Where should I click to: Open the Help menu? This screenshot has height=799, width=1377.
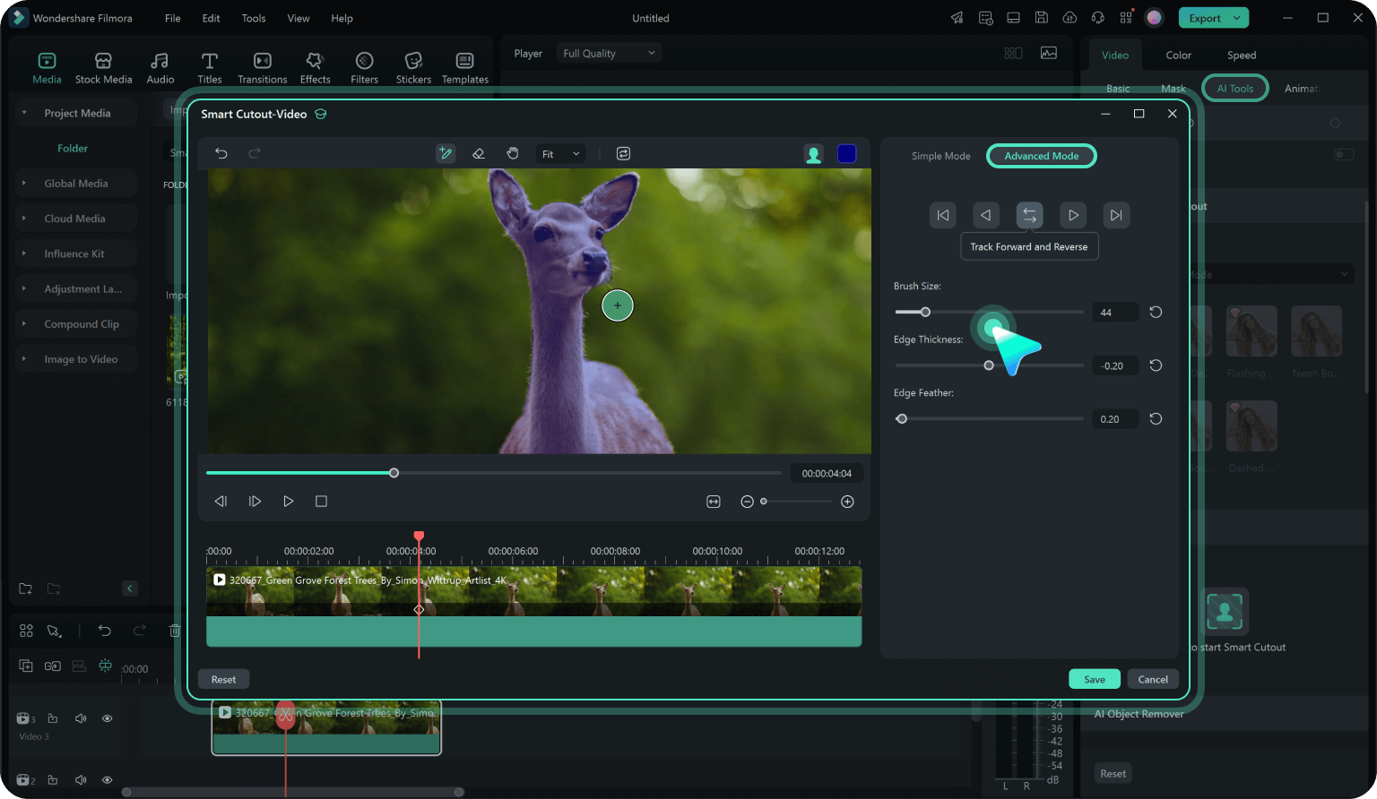342,18
